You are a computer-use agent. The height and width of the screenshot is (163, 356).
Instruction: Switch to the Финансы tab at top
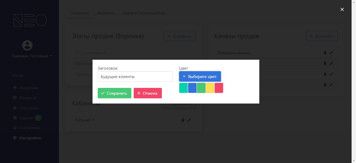click(106, 13)
